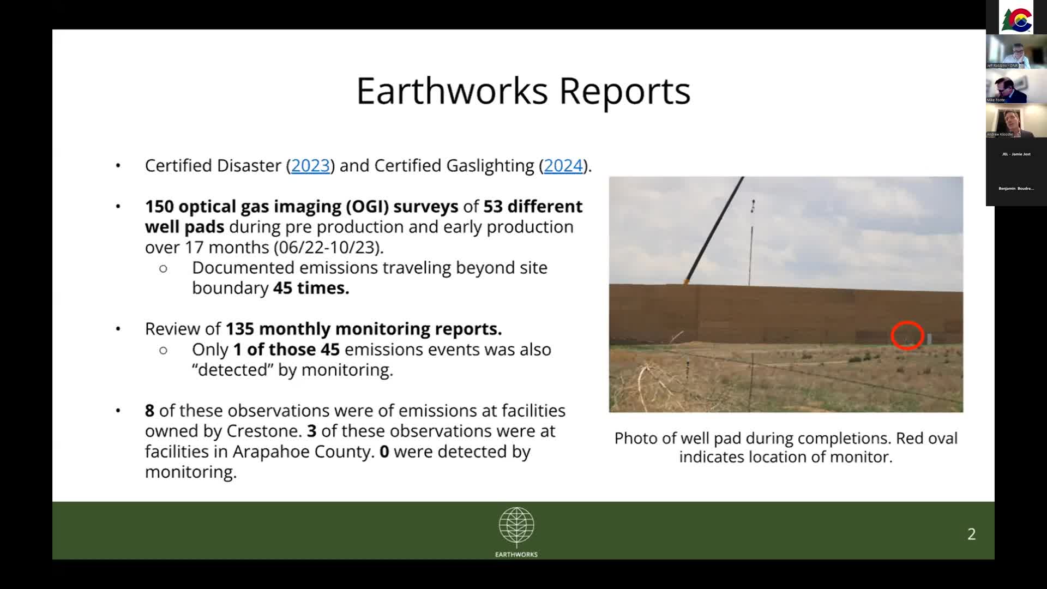The height and width of the screenshot is (589, 1047).
Task: Select Benjamin Boudre... participant tile
Action: (x=1016, y=189)
